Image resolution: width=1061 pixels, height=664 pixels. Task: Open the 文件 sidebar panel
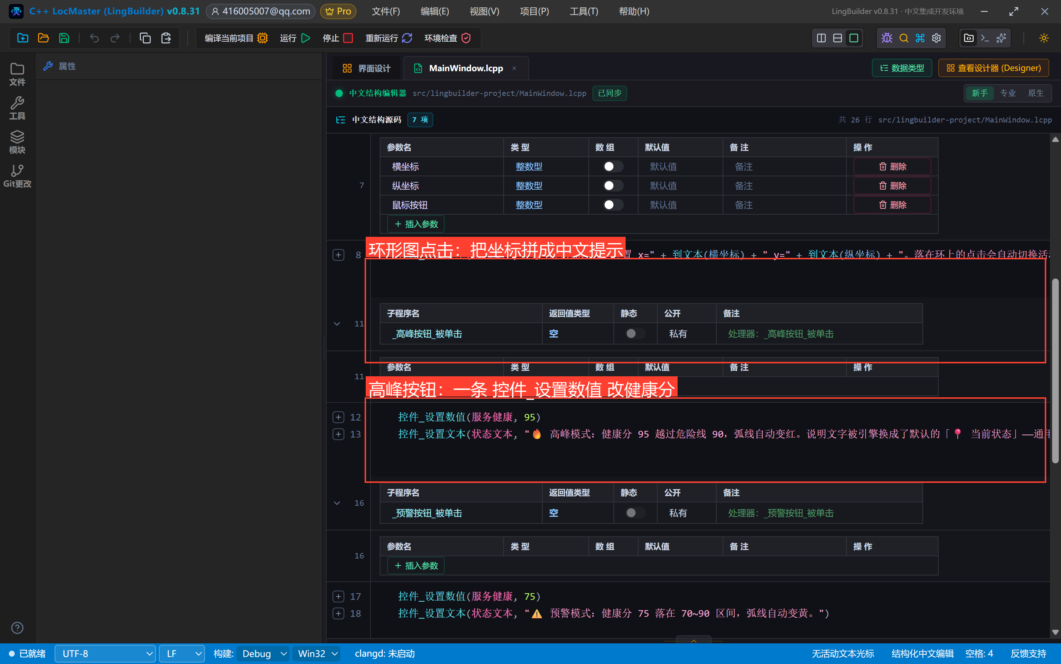tap(17, 74)
